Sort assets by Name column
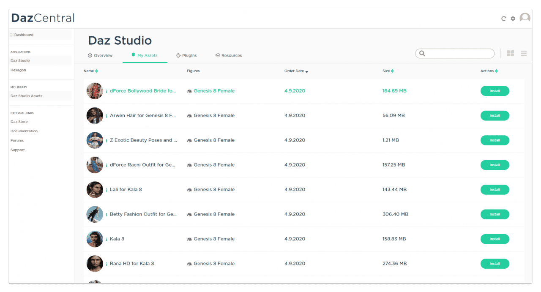 click(90, 71)
